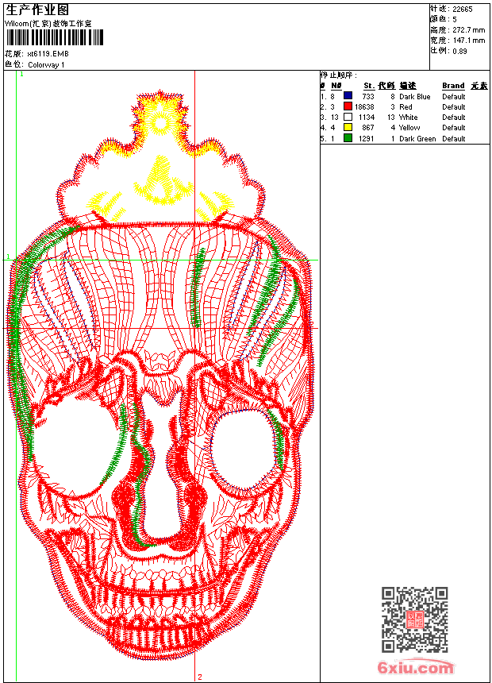Select the Dark Green row description
This screenshot has width=492, height=683.
tap(417, 139)
